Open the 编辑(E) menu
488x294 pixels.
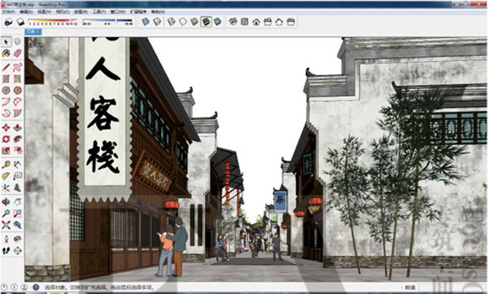click(x=26, y=12)
